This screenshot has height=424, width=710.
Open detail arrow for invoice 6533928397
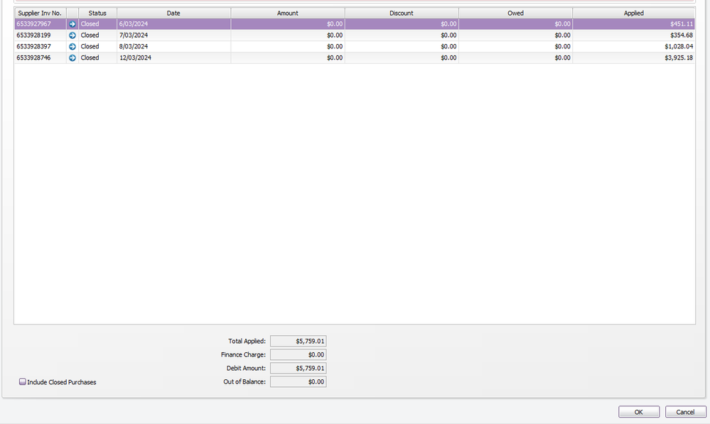coord(72,47)
